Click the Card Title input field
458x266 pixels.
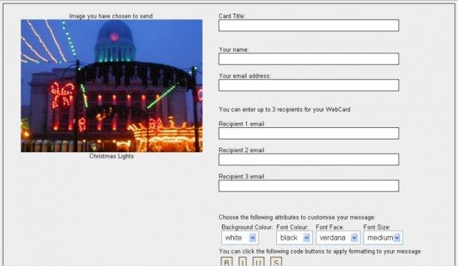(308, 26)
